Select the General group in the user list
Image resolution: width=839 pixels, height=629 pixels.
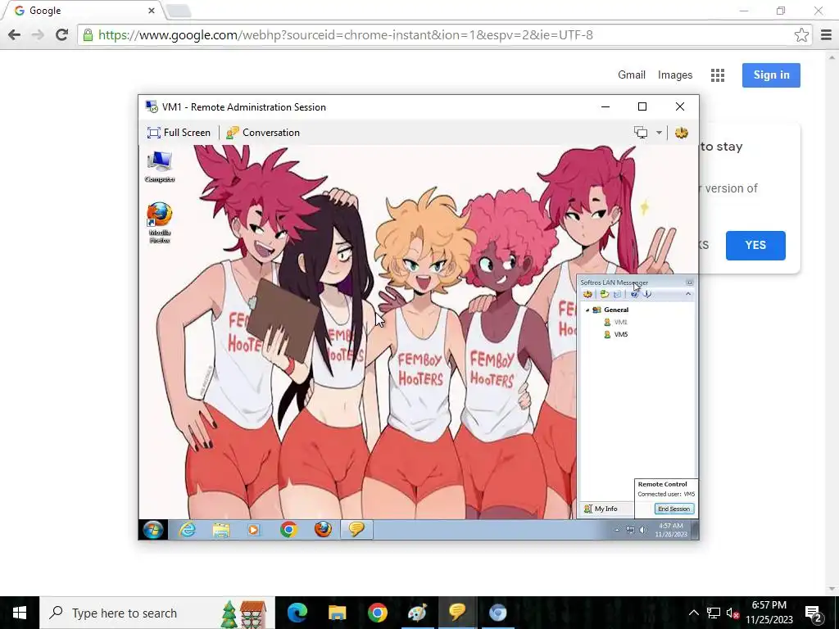click(x=616, y=310)
